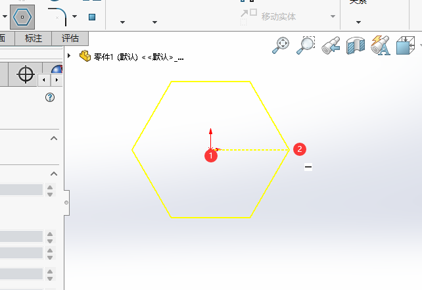Open the DimXpert crosshair manager tab
The height and width of the screenshot is (290, 422).
[26, 74]
